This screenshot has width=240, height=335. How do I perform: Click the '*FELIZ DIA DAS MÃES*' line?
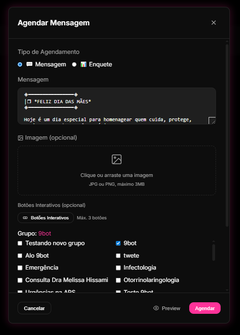[x=62, y=101]
